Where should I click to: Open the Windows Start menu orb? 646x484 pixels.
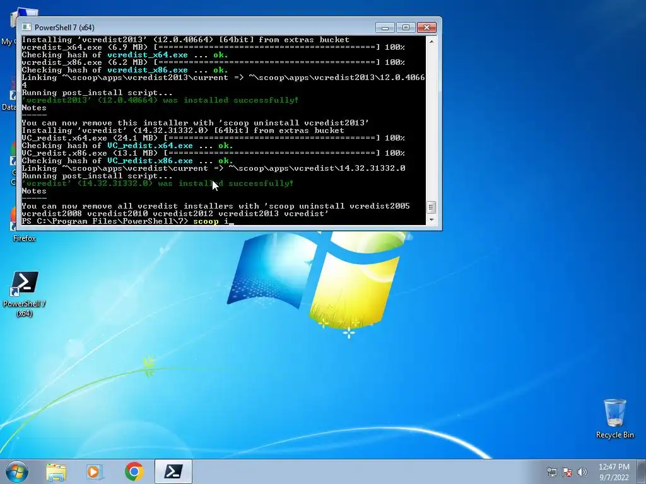(x=17, y=471)
